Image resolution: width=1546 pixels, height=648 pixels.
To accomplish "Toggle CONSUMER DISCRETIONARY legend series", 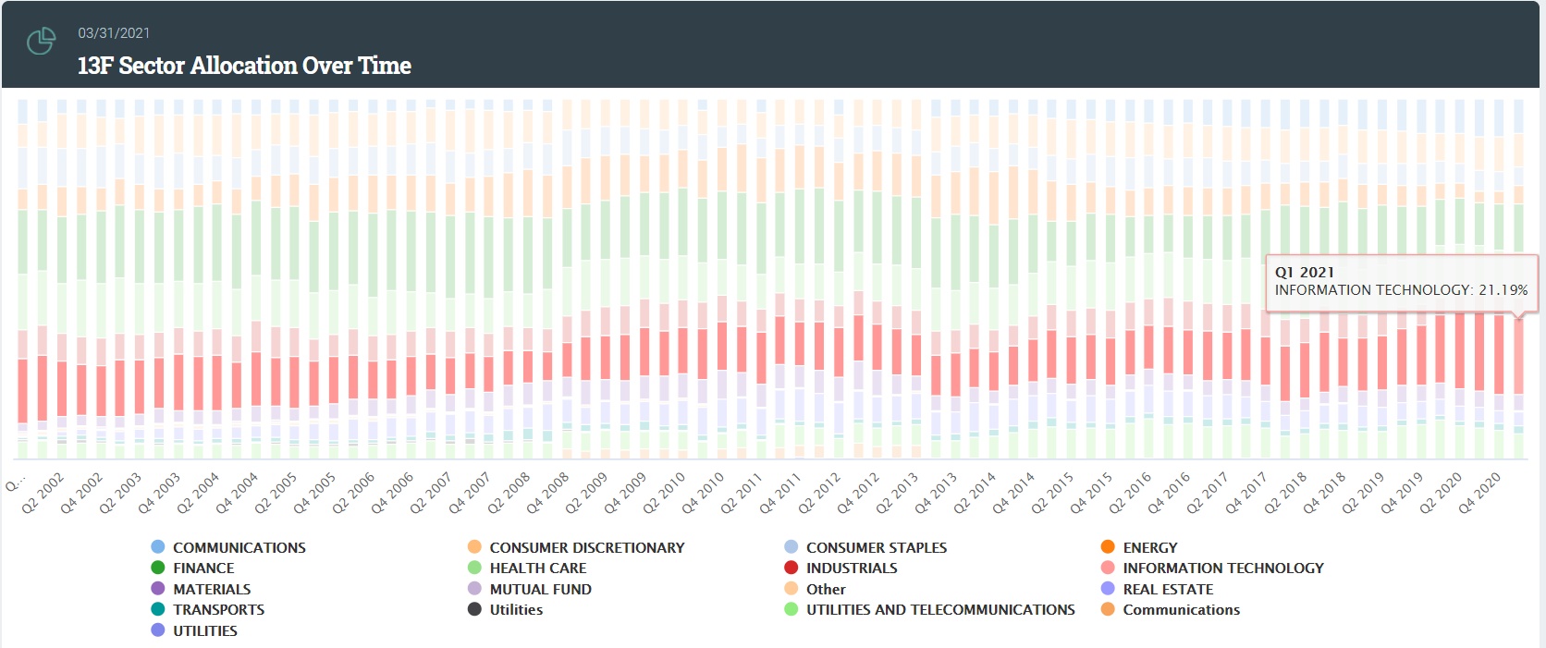I will pyautogui.click(x=576, y=547).
